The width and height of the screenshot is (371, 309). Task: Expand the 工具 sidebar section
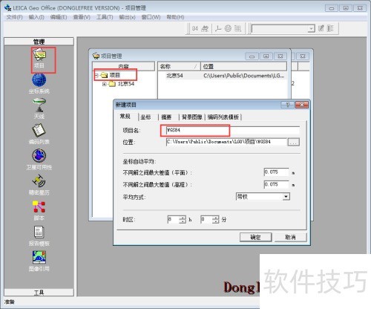(39, 293)
